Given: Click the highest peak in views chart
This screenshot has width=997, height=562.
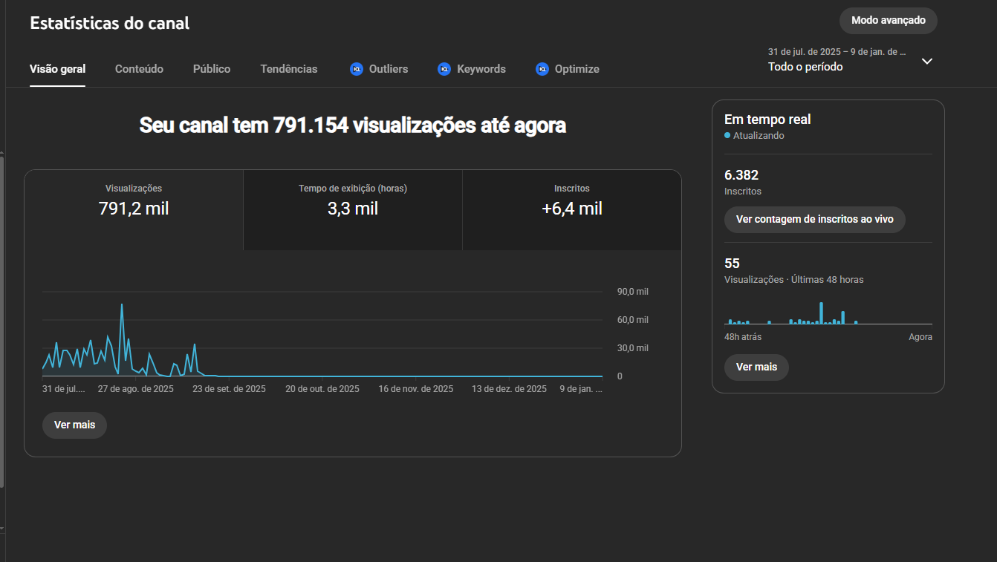Looking at the screenshot, I should [121, 305].
